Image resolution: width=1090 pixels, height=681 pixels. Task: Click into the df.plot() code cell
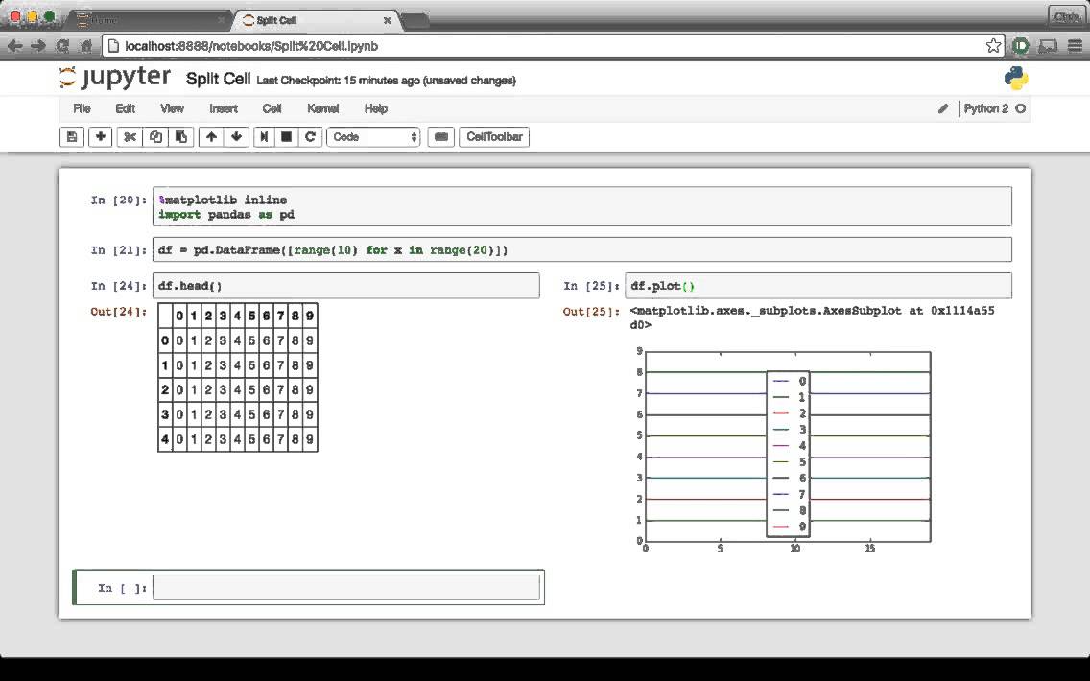[x=817, y=286]
